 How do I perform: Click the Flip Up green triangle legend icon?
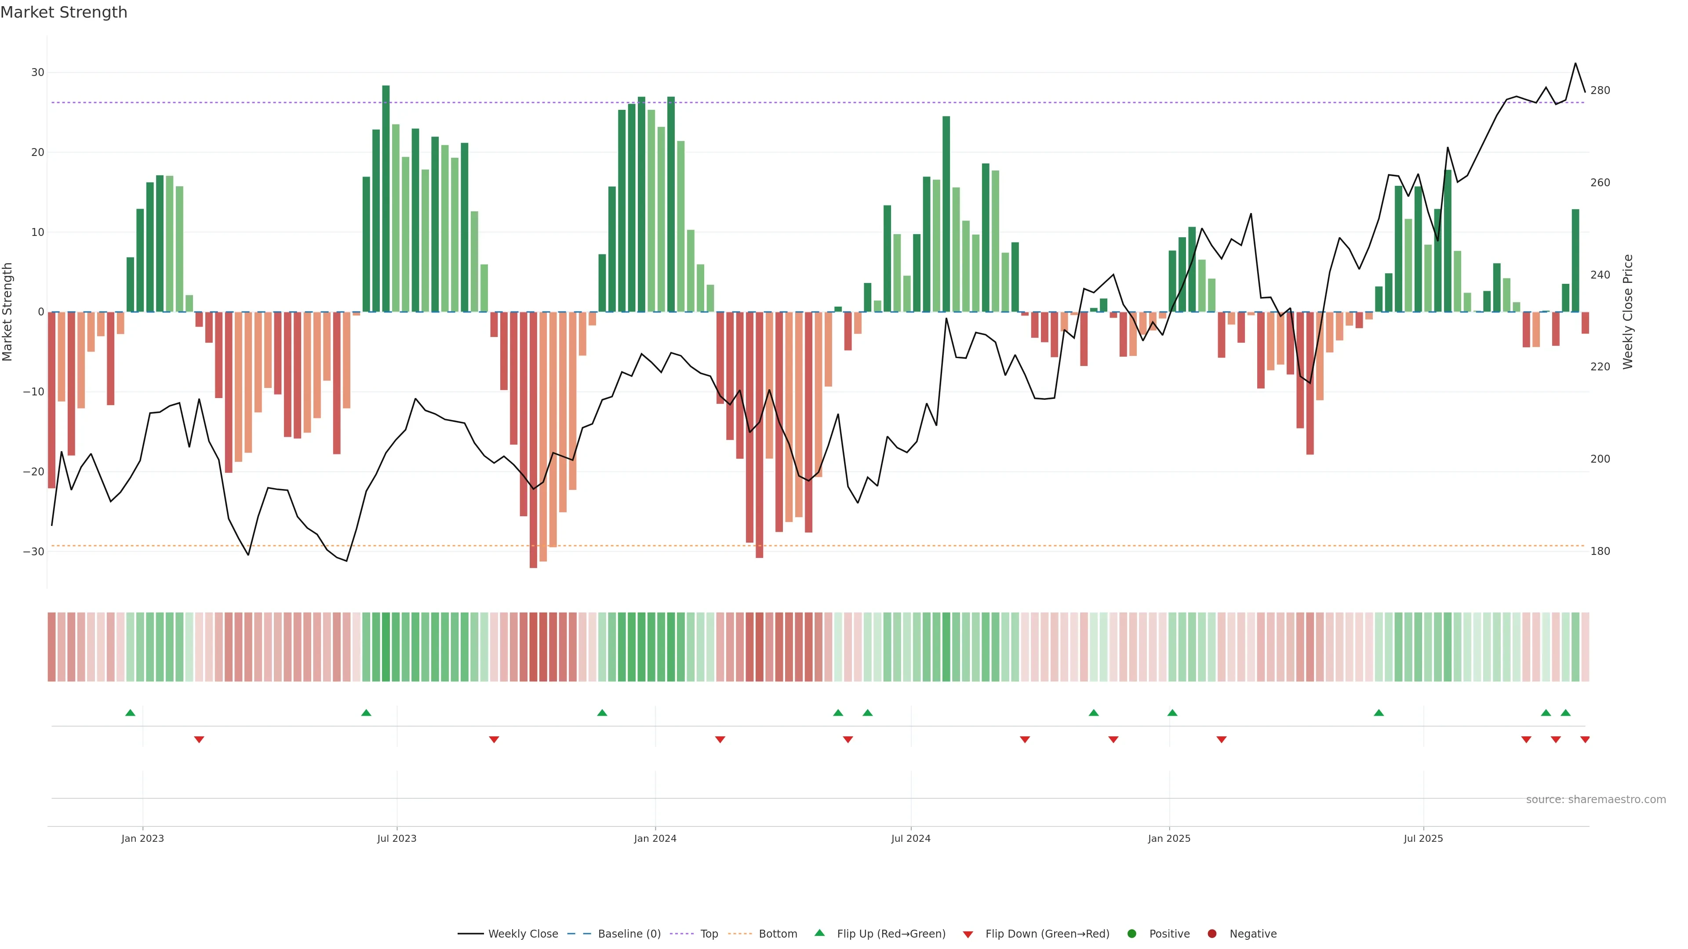click(819, 933)
